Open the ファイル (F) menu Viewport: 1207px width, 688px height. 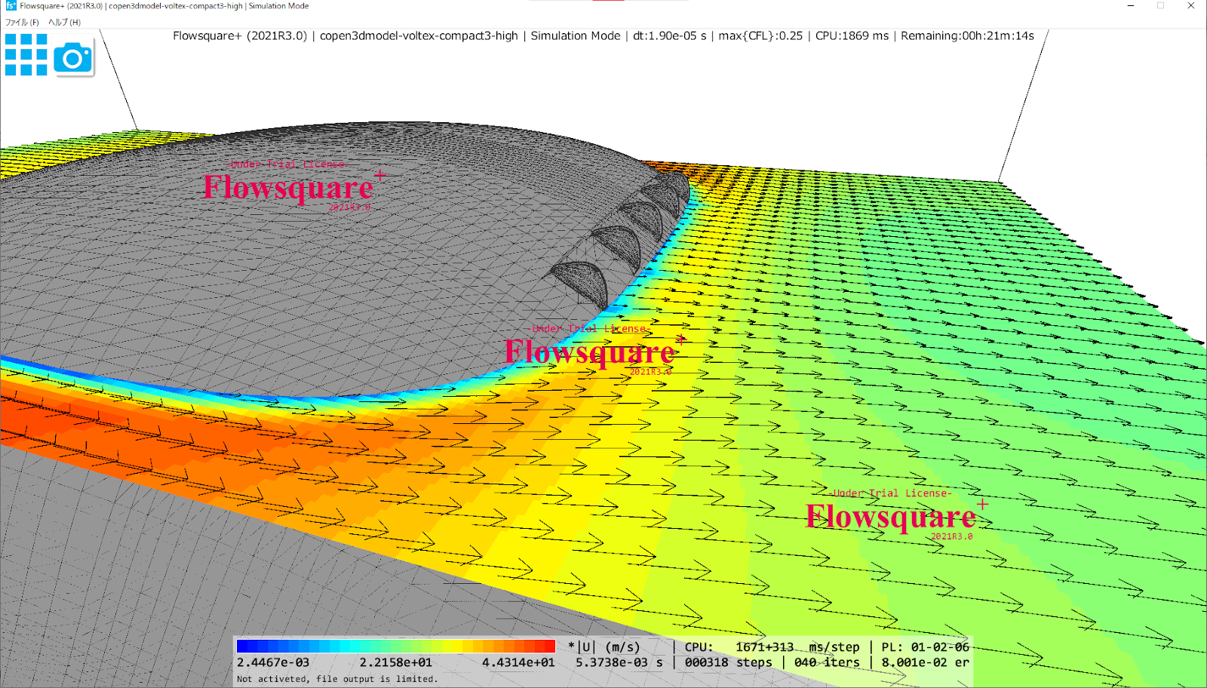(x=22, y=22)
